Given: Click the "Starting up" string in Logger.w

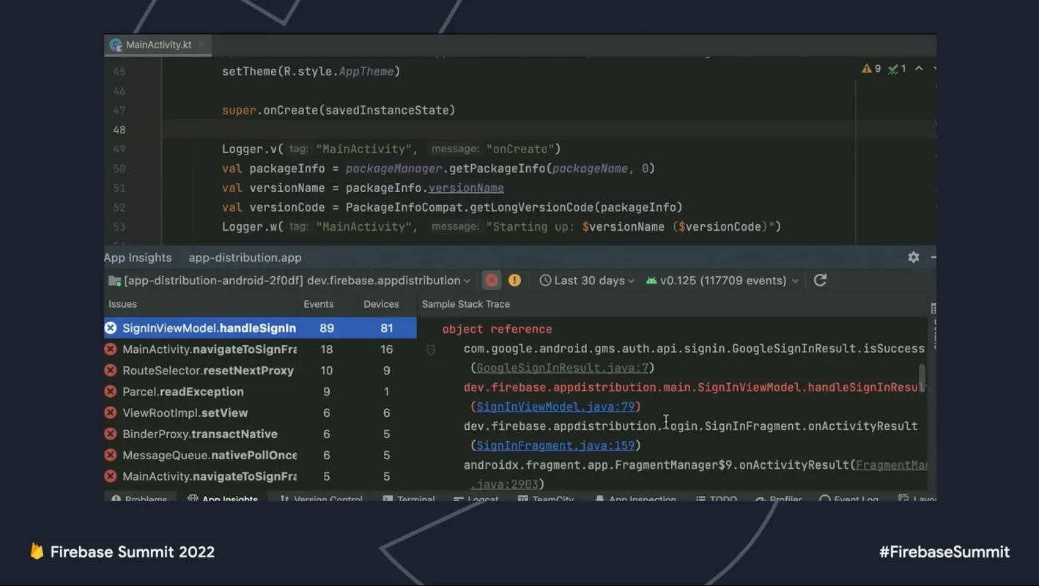Looking at the screenshot, I should 634,227.
